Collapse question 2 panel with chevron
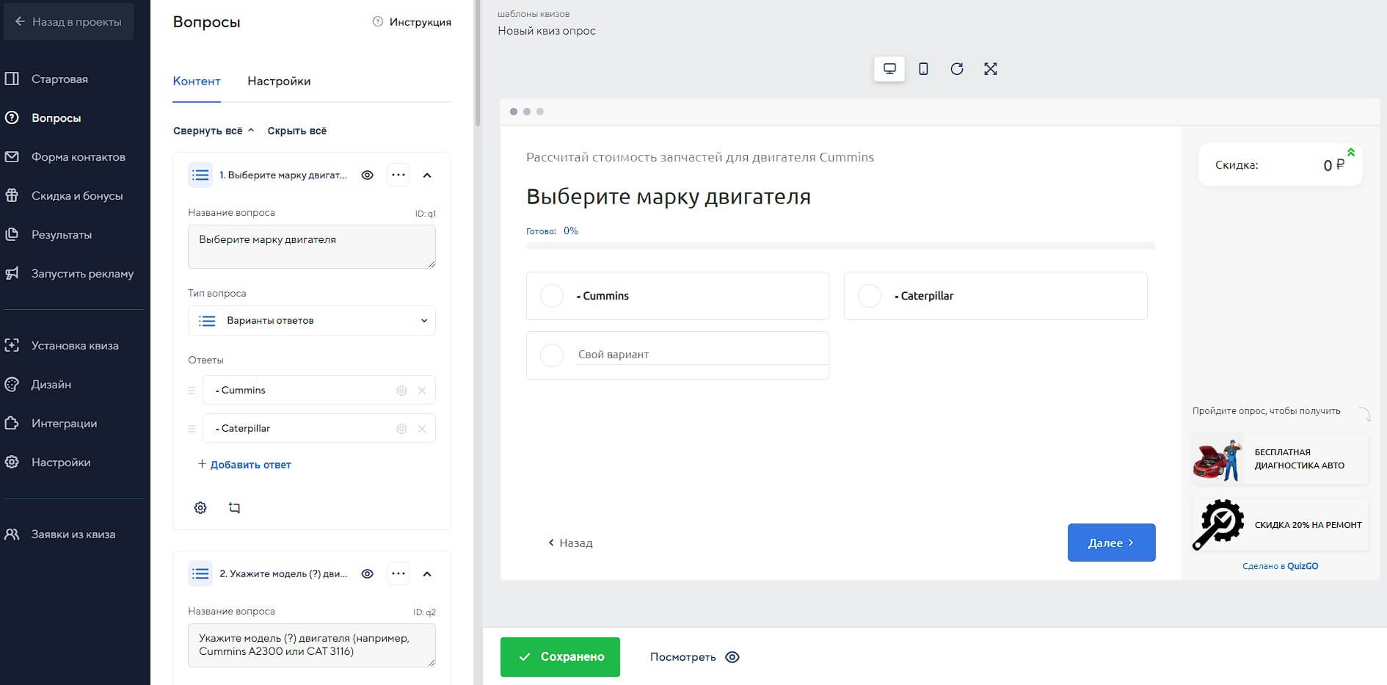 [x=427, y=574]
